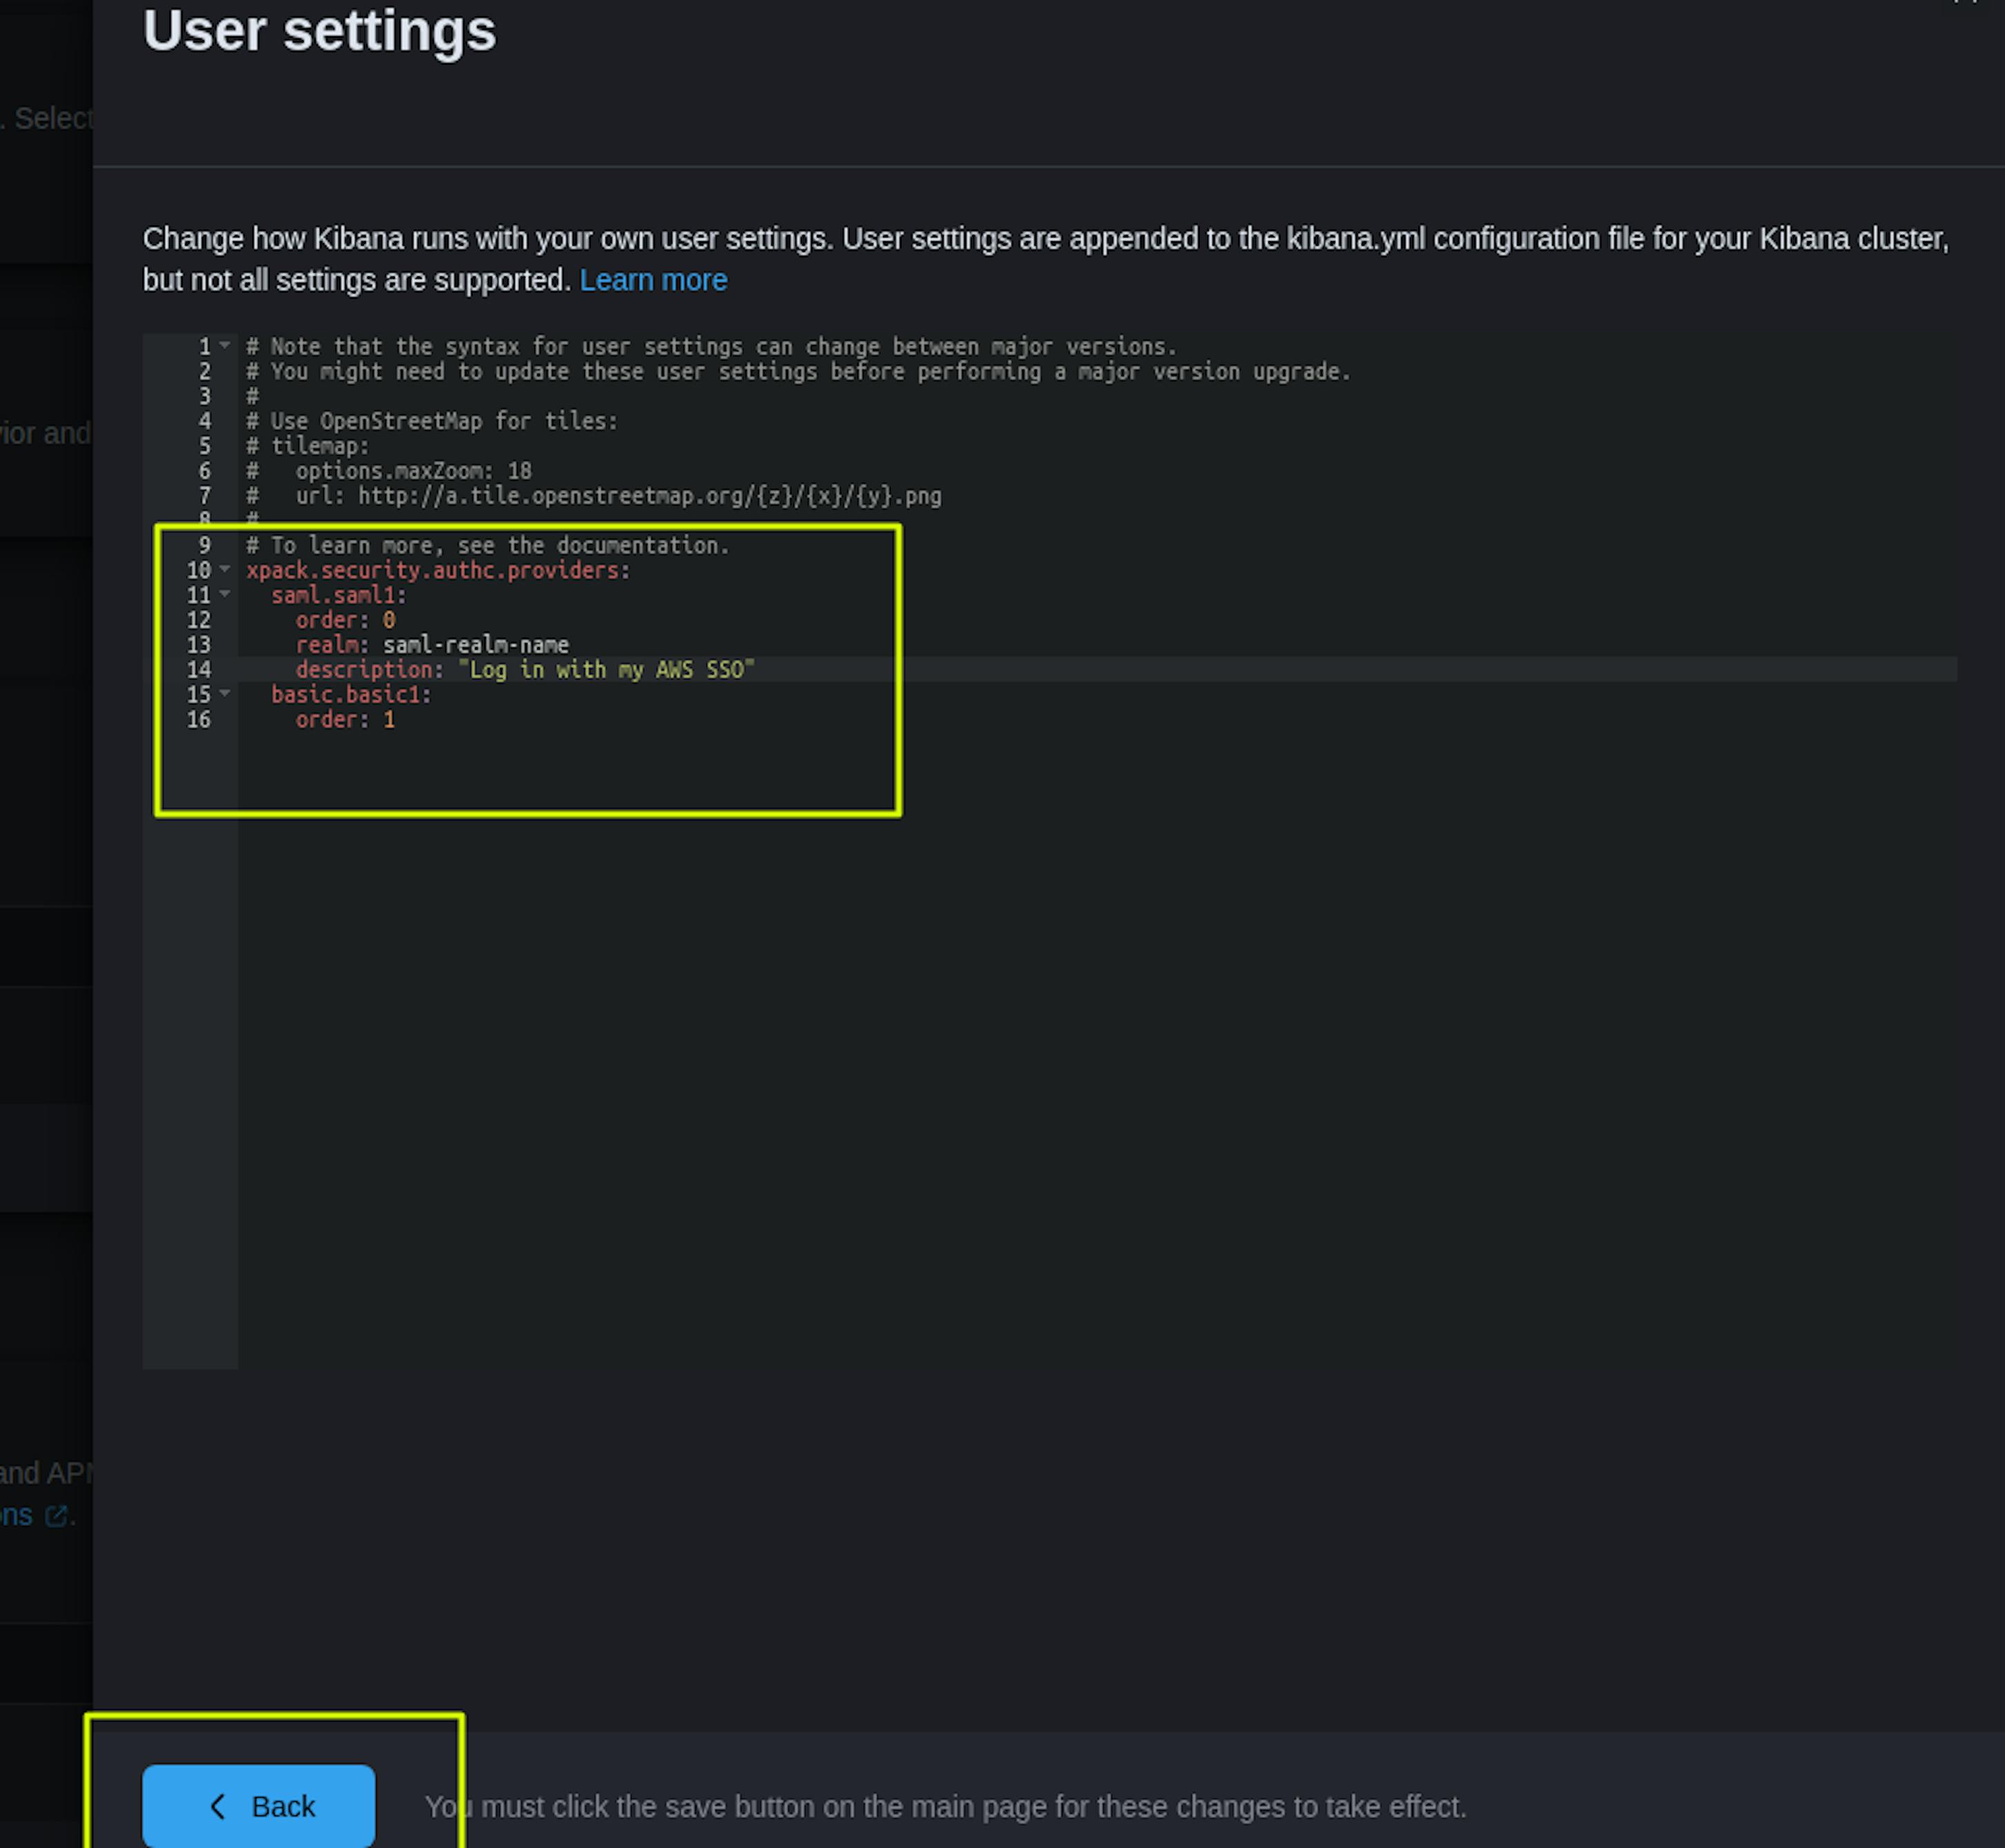Image resolution: width=2005 pixels, height=1848 pixels.
Task: Click the "To learn more" comment line
Action: [488, 546]
